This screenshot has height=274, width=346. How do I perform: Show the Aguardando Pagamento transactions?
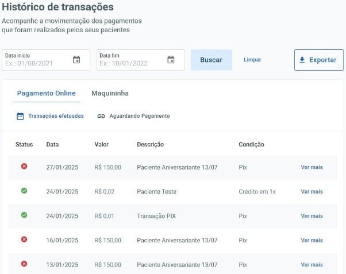pyautogui.click(x=139, y=116)
